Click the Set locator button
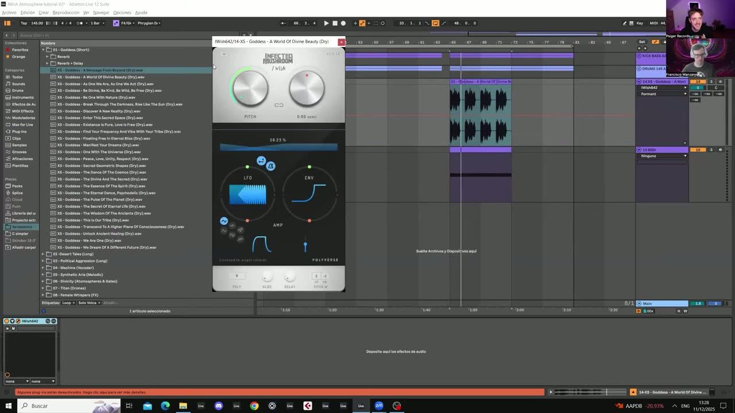This screenshot has width=735, height=413. [x=642, y=42]
